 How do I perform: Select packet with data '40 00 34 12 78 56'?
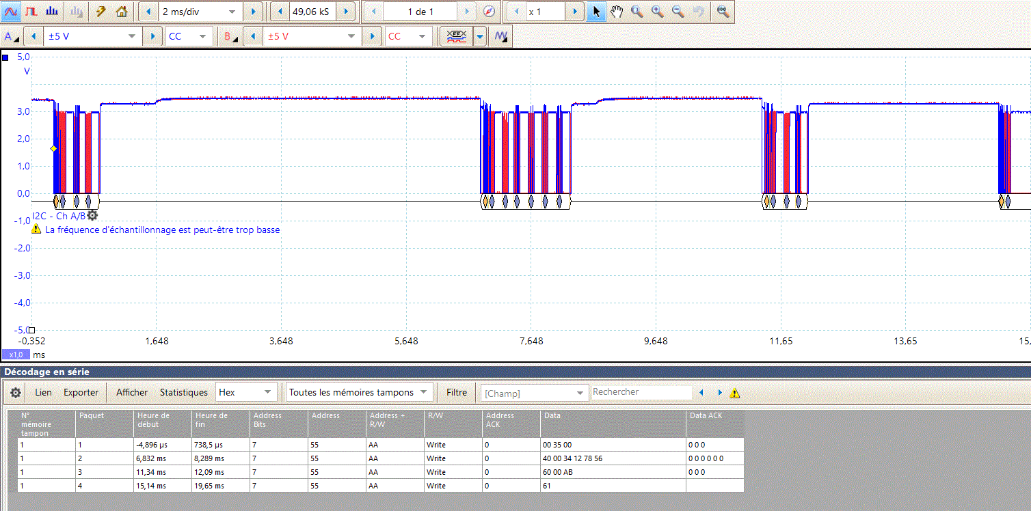tap(381, 458)
